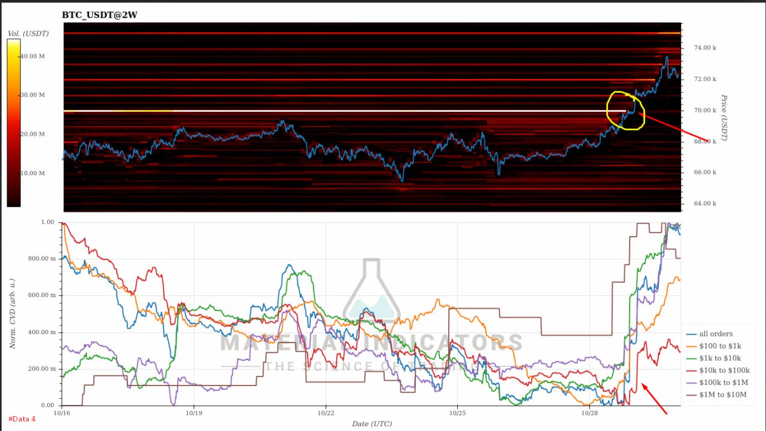Click the red arrow in the CVD chart
766x431 pixels.
655,398
